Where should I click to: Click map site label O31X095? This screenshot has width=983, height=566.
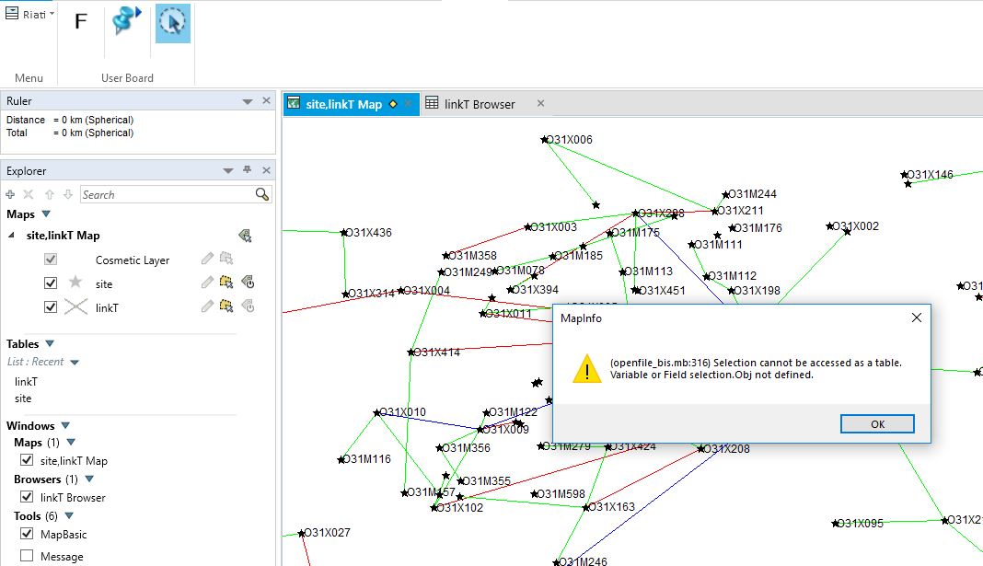(860, 524)
